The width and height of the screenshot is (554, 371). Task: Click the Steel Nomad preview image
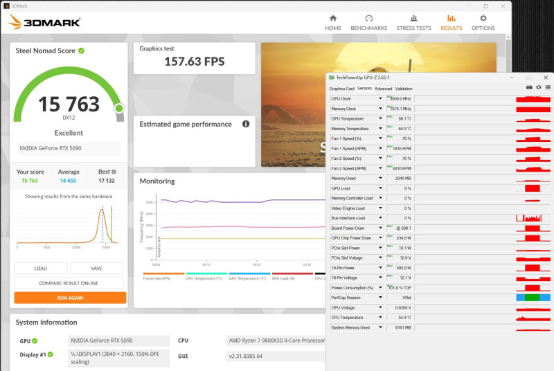293,105
